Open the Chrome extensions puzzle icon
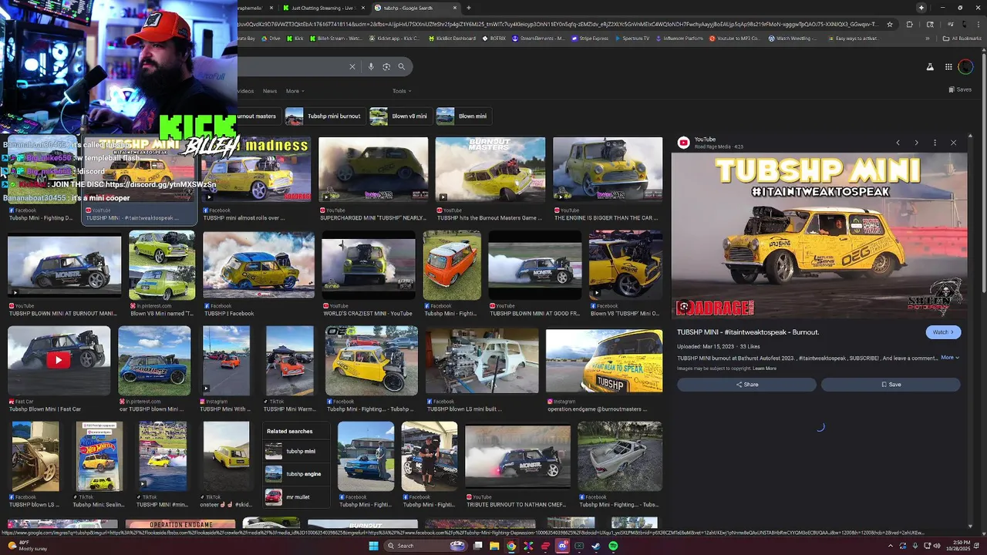987x555 pixels. coord(909,24)
